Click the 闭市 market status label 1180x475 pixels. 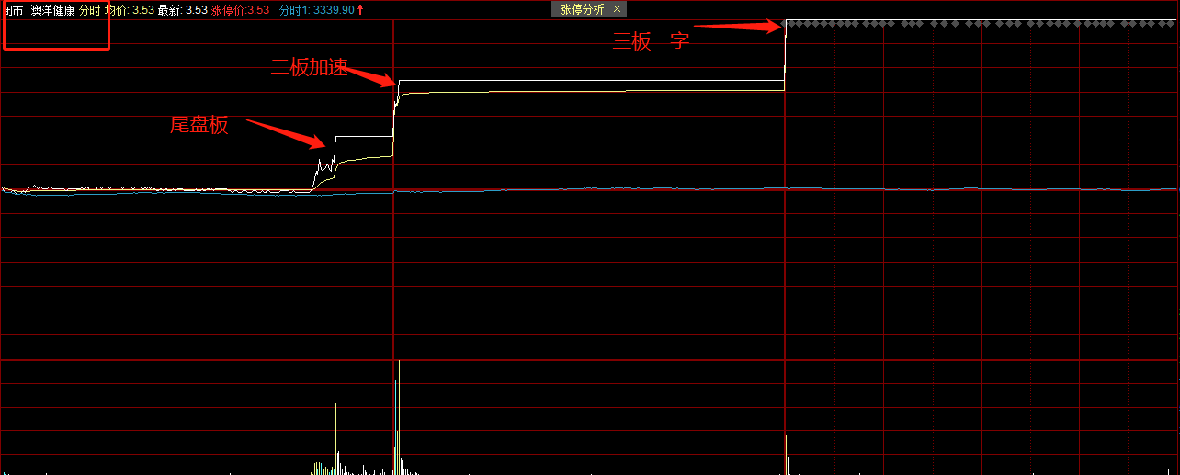[x=13, y=10]
